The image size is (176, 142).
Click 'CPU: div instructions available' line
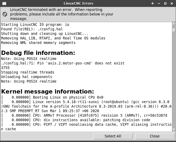tap(76, 120)
